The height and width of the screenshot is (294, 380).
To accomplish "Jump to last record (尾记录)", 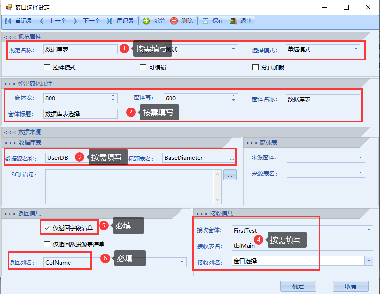I will click(x=120, y=21).
